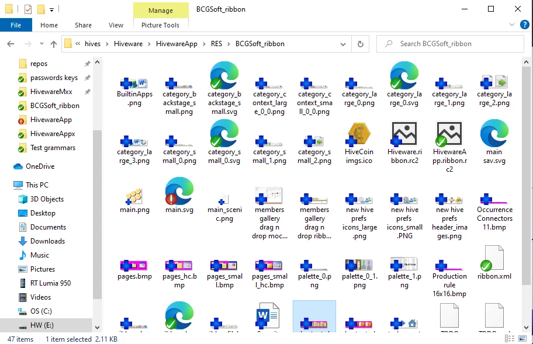Navigate to hives in breadcrumb
533x344 pixels.
(92, 44)
